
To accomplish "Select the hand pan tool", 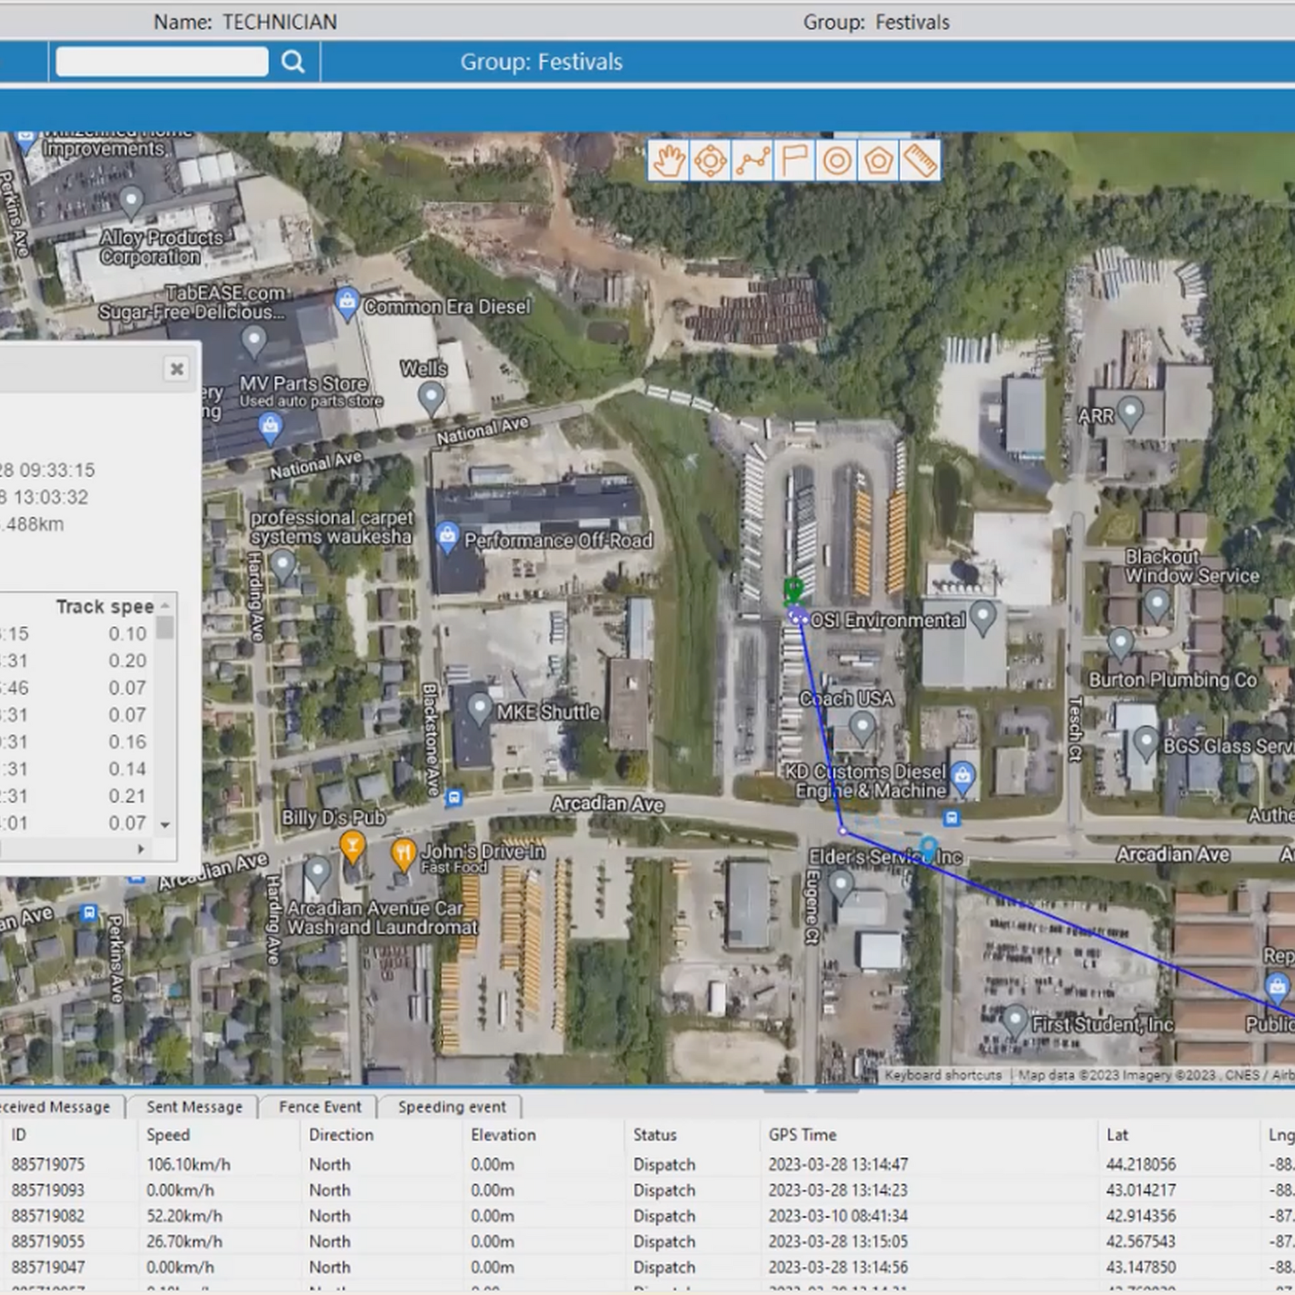I will [x=668, y=161].
